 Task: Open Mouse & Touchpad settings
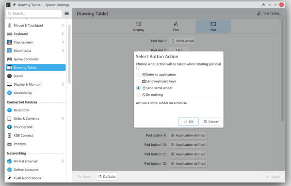pos(35,25)
